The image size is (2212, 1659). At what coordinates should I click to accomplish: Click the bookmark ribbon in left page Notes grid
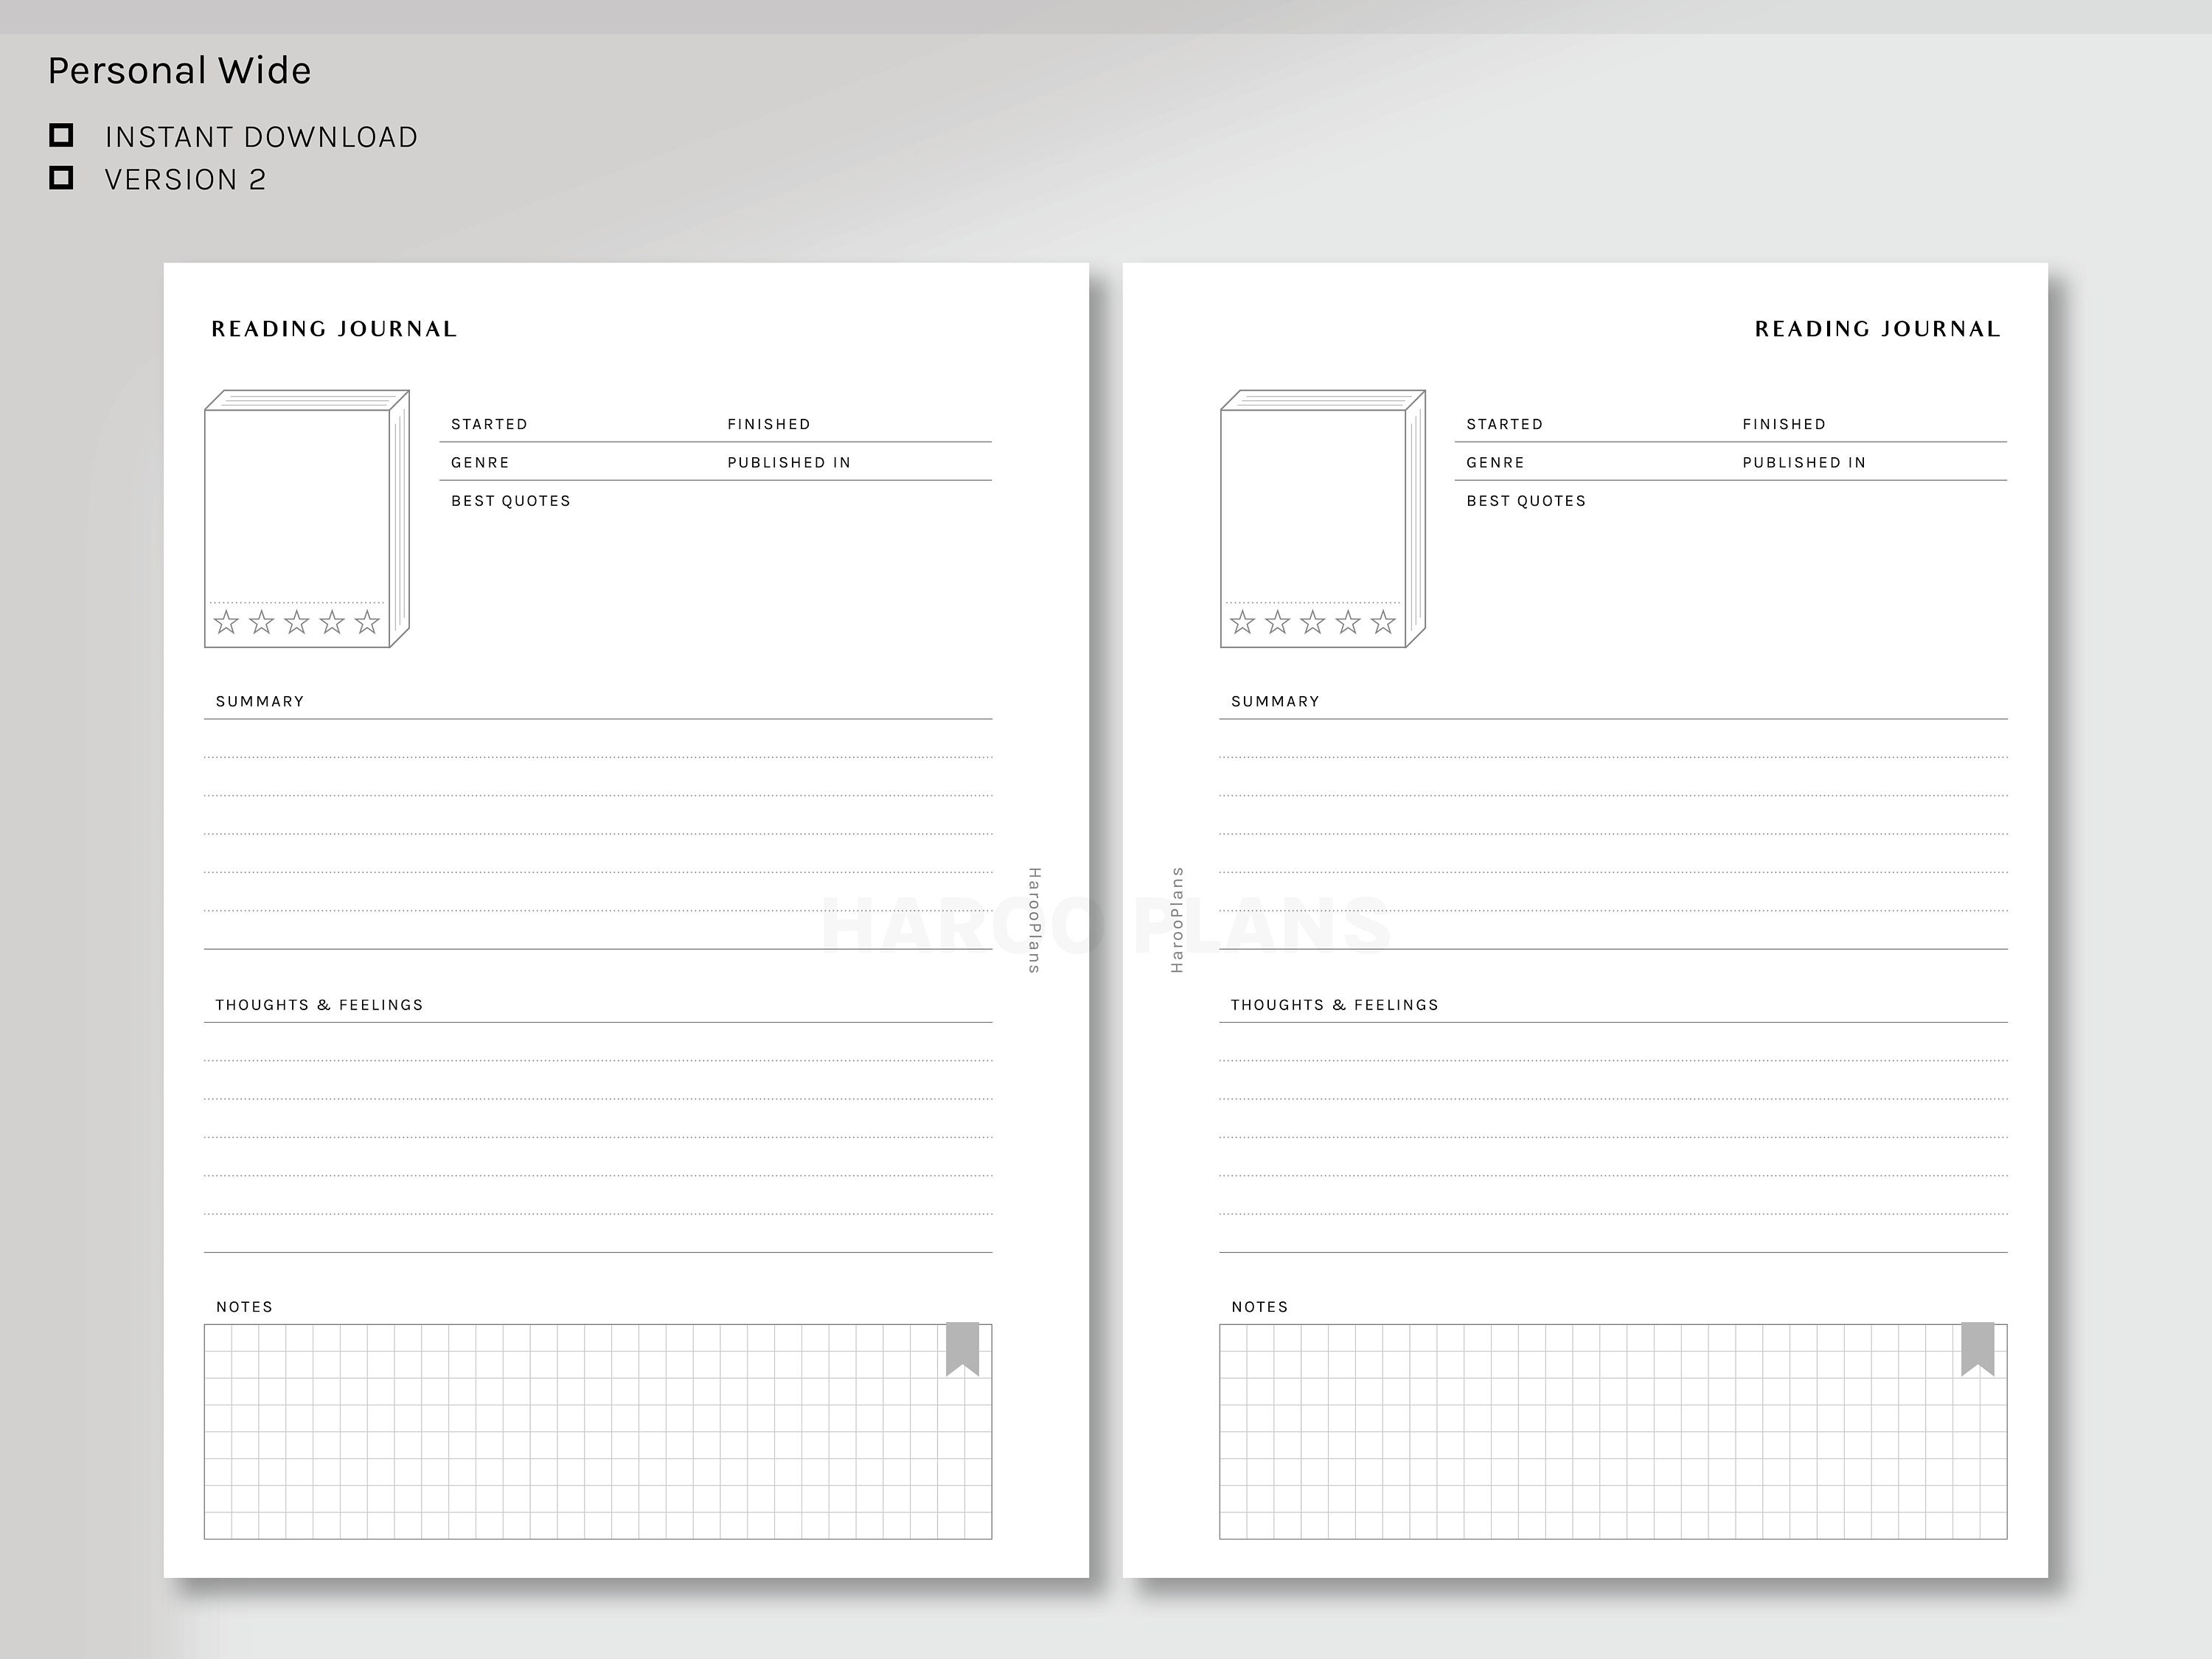[962, 1349]
